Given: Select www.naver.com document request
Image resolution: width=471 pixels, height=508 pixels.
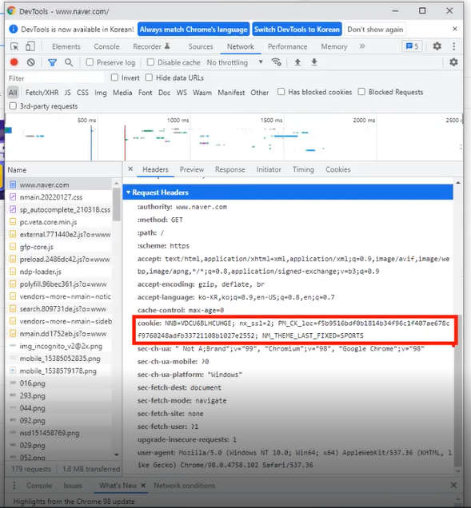Looking at the screenshot, I should coord(58,185).
